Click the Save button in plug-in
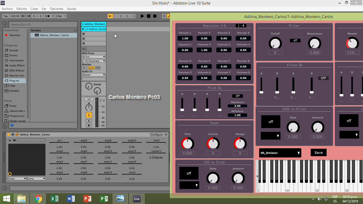This screenshot has width=363, height=204. (319, 152)
